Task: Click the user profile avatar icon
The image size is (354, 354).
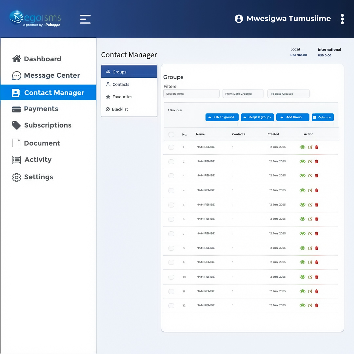Action: click(x=239, y=19)
